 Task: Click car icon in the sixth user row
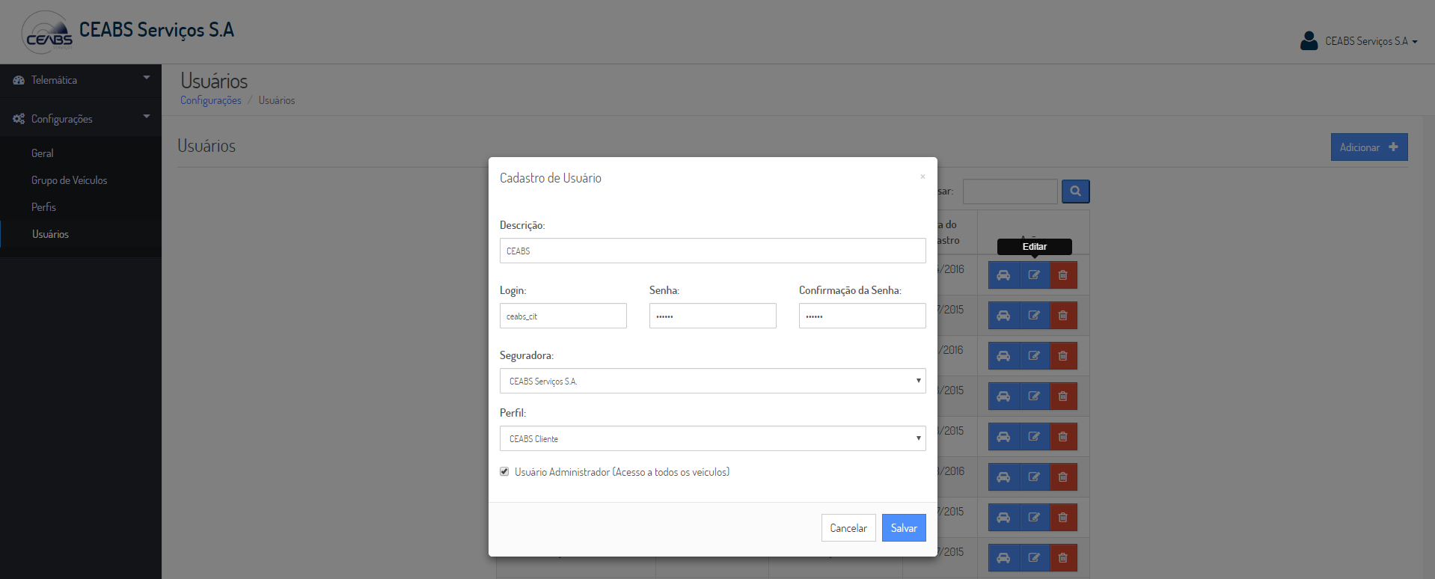point(1004,477)
